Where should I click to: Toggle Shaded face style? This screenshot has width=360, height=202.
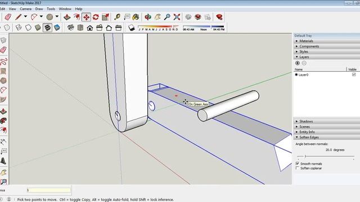(x=38, y=27)
